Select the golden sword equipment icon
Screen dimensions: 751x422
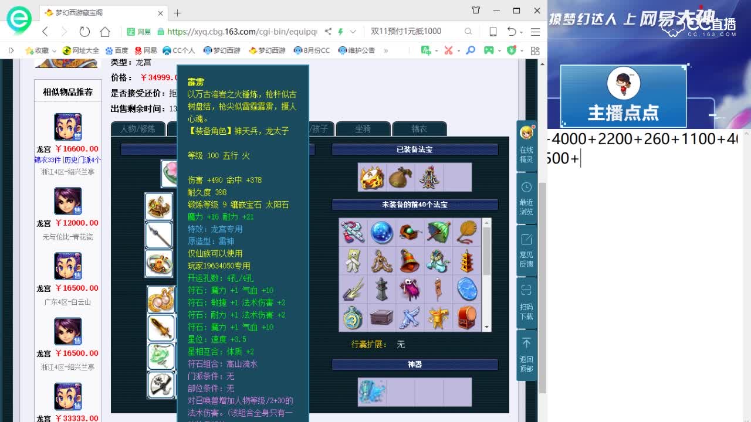[x=161, y=328]
